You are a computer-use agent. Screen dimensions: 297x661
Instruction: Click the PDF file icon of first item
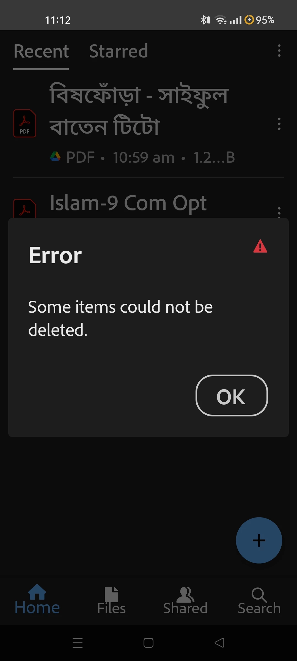[25, 123]
